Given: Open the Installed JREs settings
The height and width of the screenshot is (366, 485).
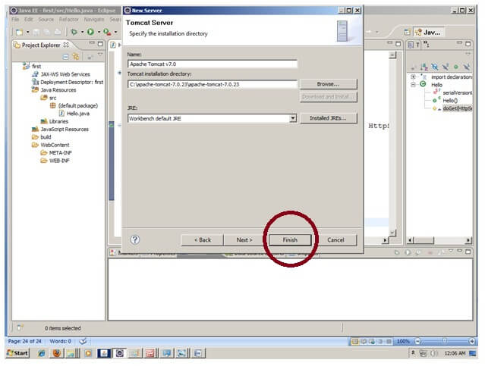Looking at the screenshot, I should coord(328,118).
